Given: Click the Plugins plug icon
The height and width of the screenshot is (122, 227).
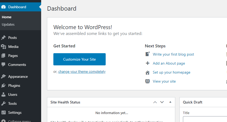Looking at the screenshot, I should pos(3,85).
